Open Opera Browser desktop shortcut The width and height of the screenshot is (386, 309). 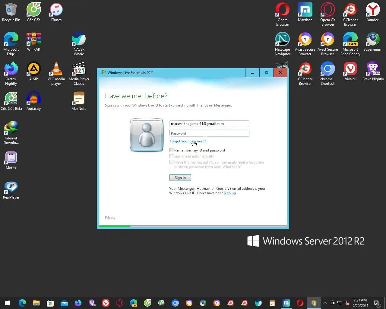point(283,14)
